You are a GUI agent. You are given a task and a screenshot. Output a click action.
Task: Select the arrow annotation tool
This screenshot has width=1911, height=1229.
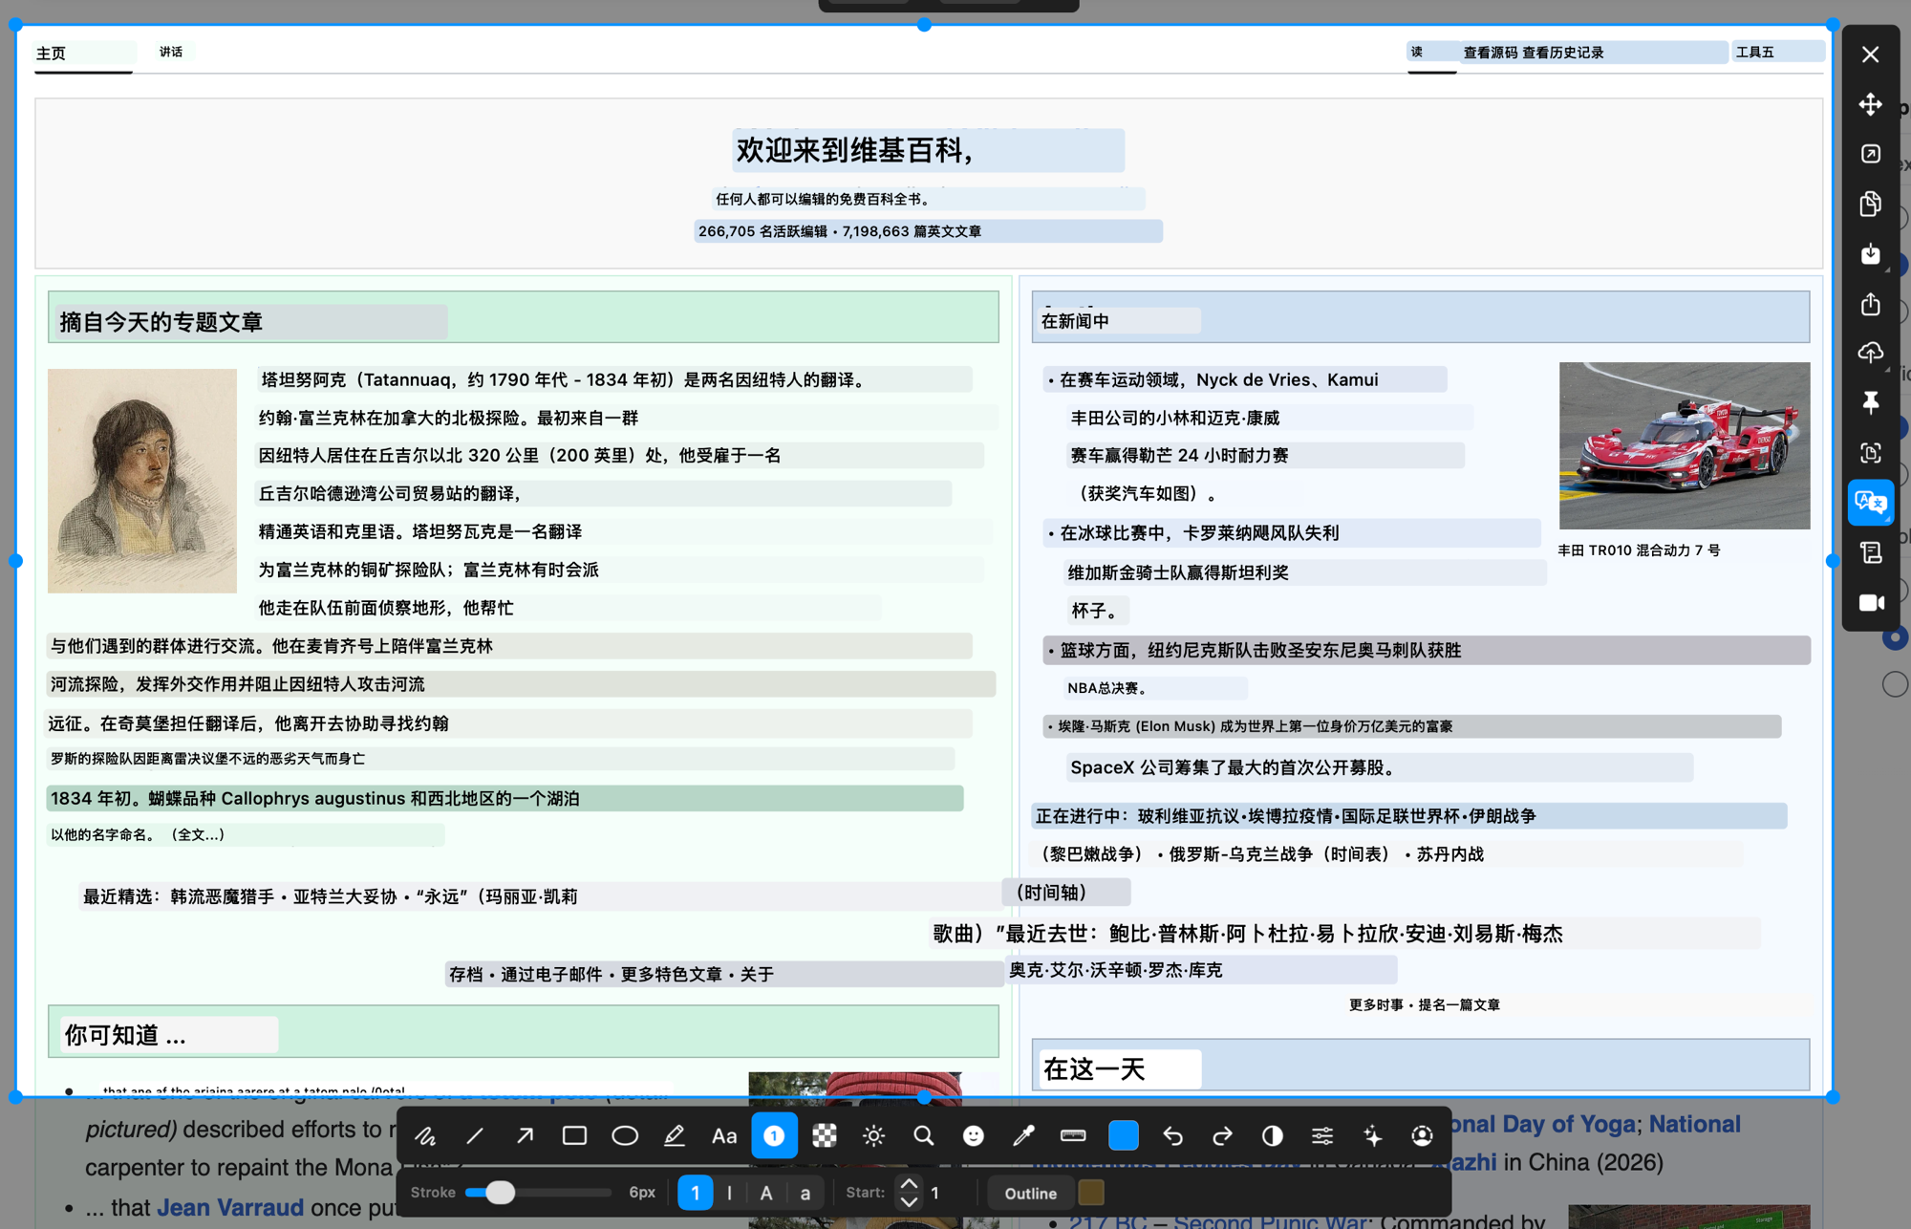(525, 1135)
